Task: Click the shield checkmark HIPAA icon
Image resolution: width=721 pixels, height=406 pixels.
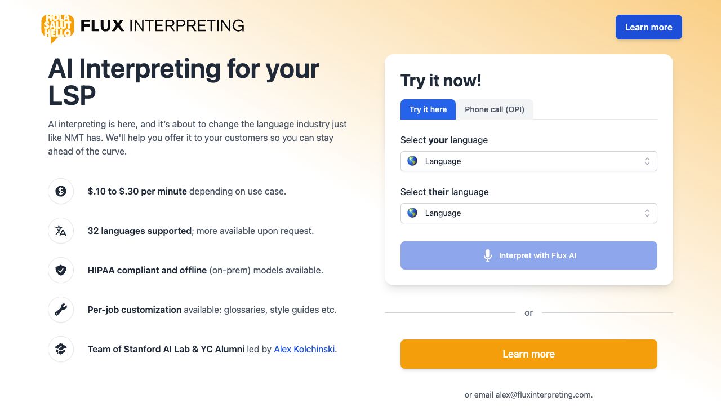Action: [61, 270]
